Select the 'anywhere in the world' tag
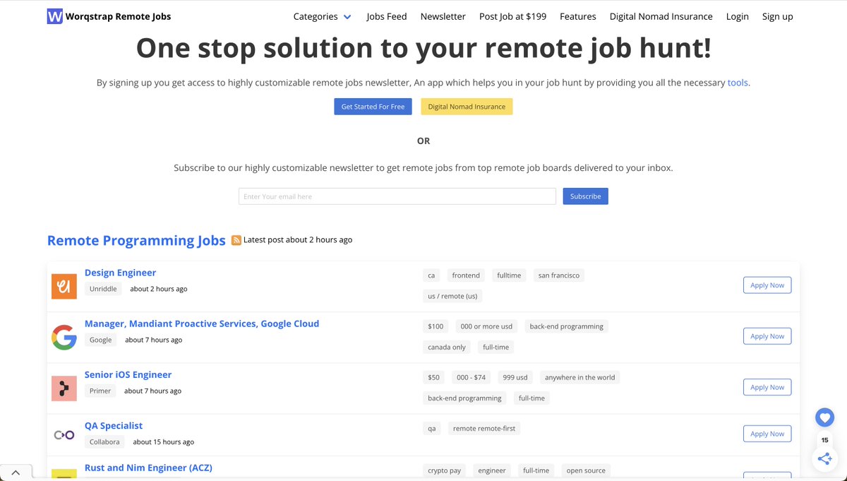The height and width of the screenshot is (481, 847). [580, 377]
